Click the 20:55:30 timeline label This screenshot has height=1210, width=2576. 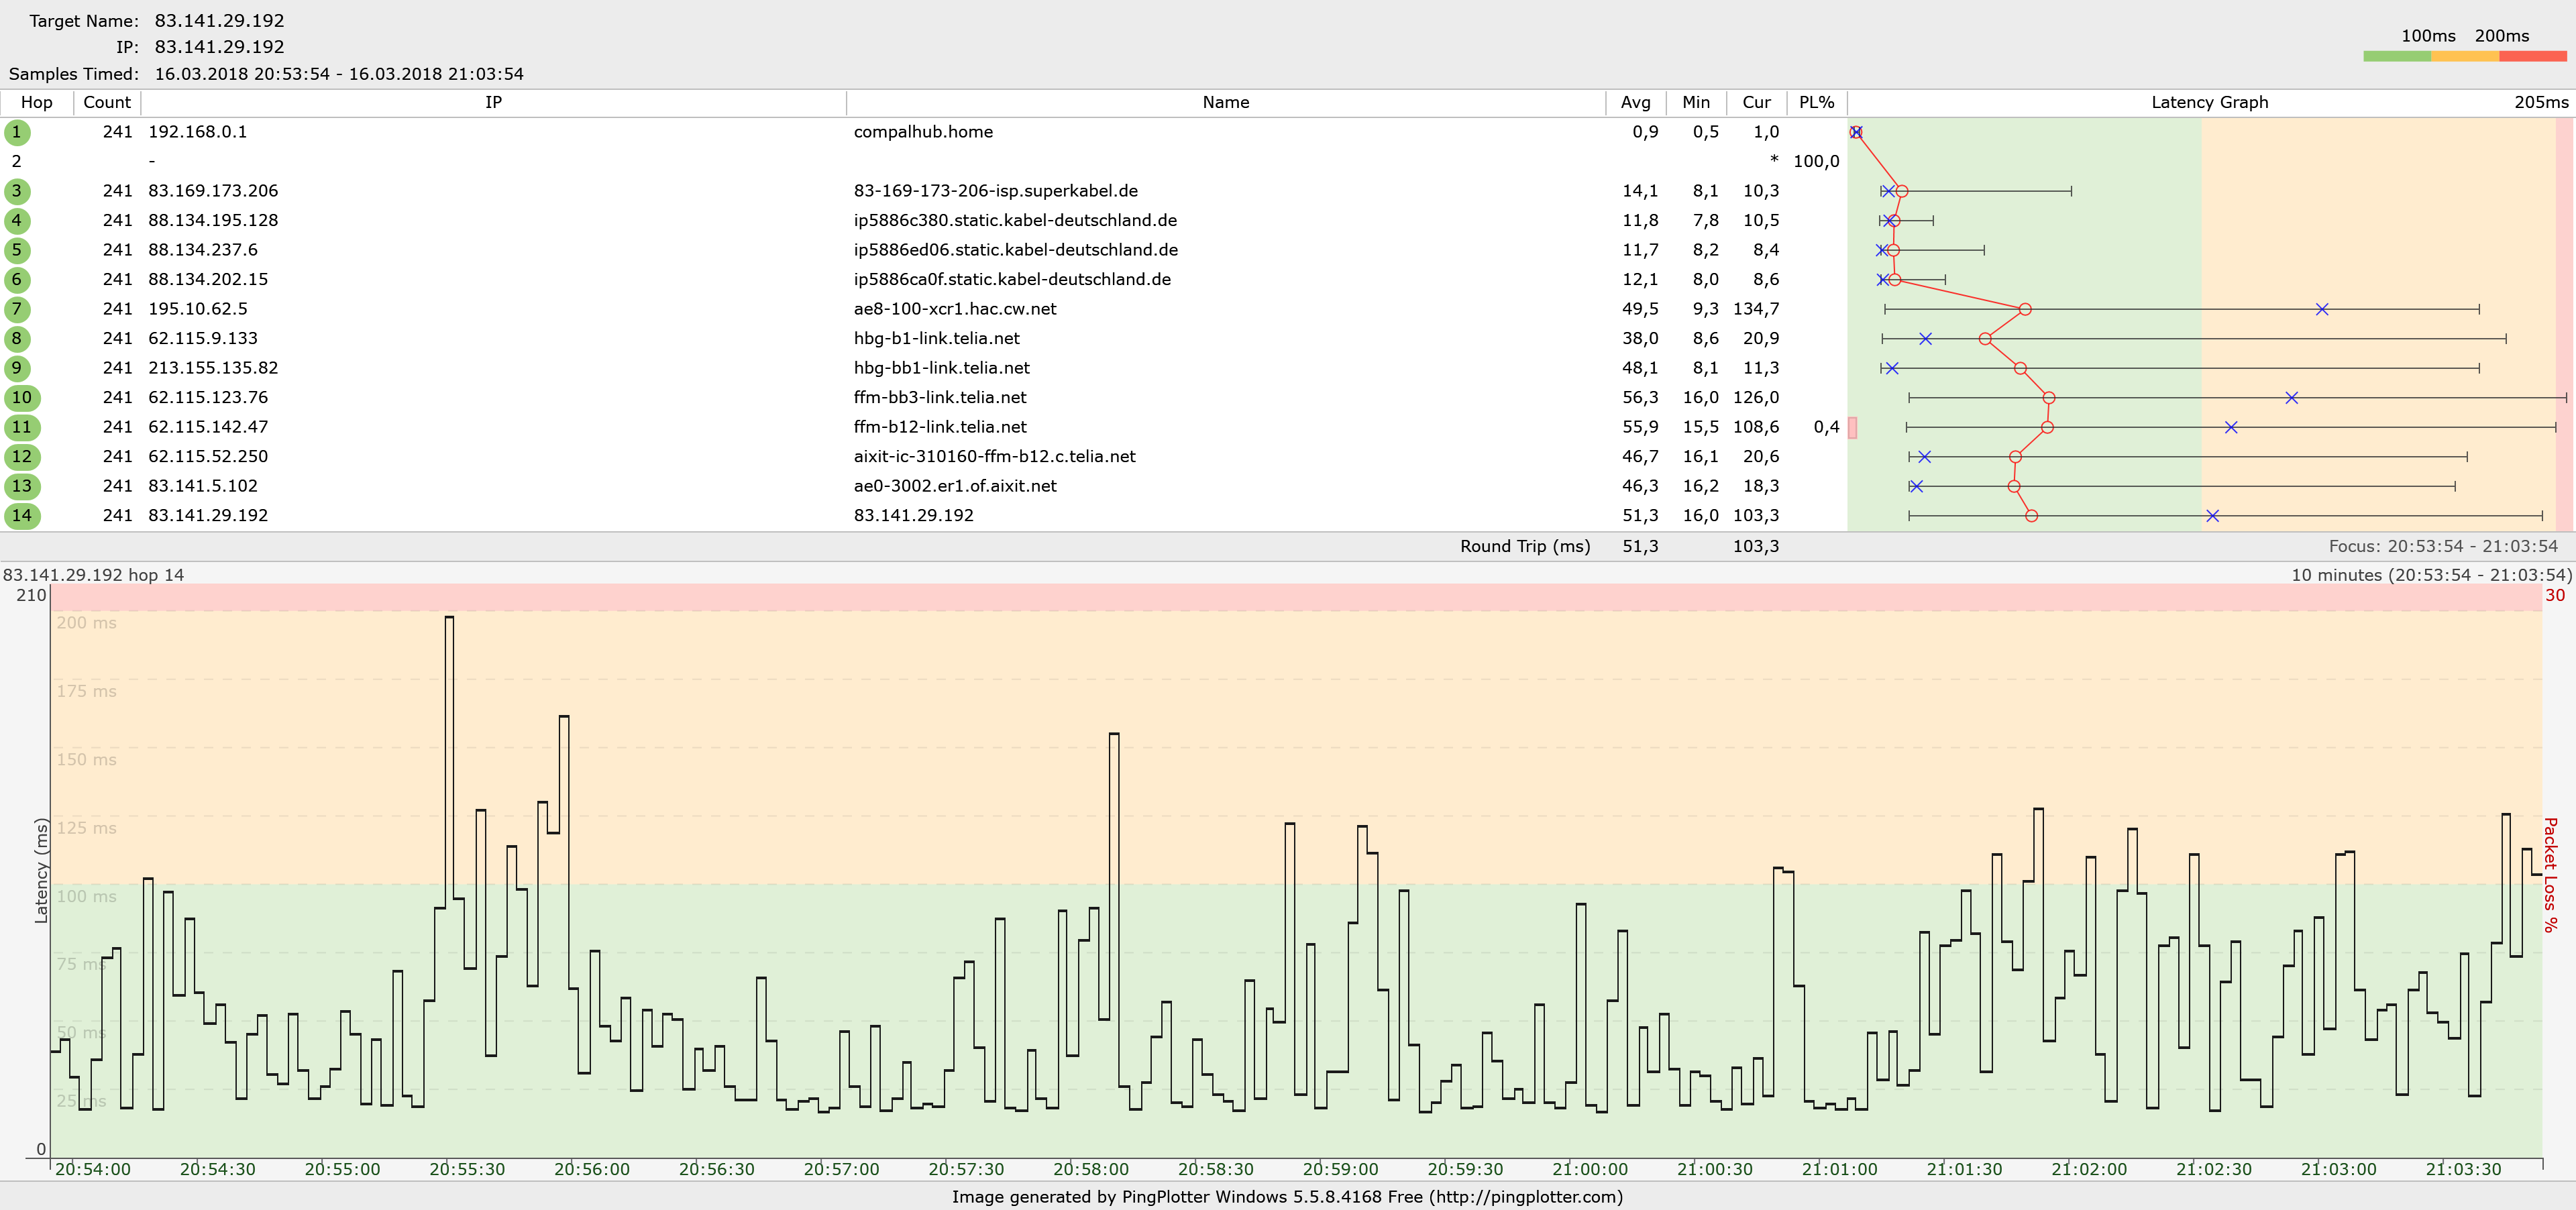point(467,1169)
